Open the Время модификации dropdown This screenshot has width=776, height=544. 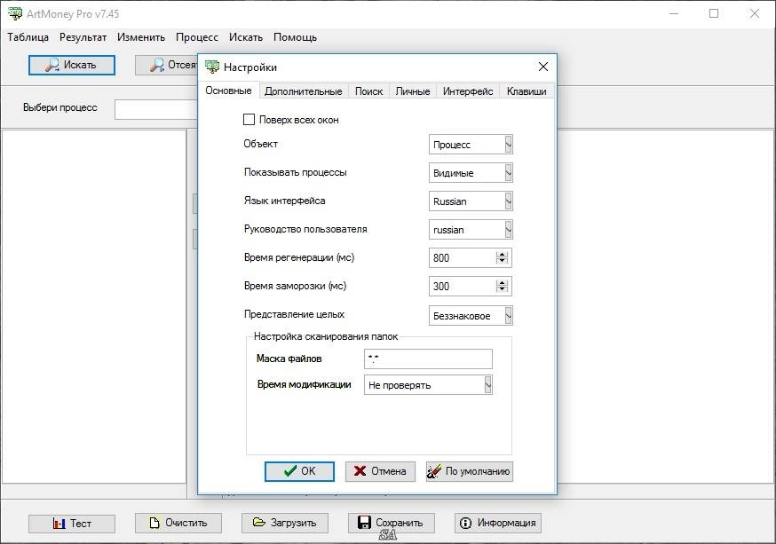(x=488, y=385)
